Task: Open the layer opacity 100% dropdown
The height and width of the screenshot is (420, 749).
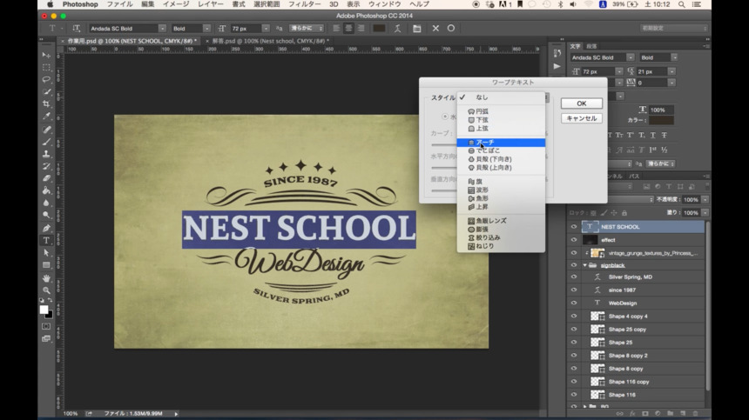Action: point(705,200)
